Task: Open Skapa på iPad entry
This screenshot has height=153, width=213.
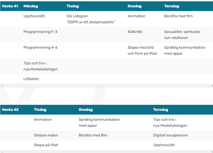Action: point(46,145)
